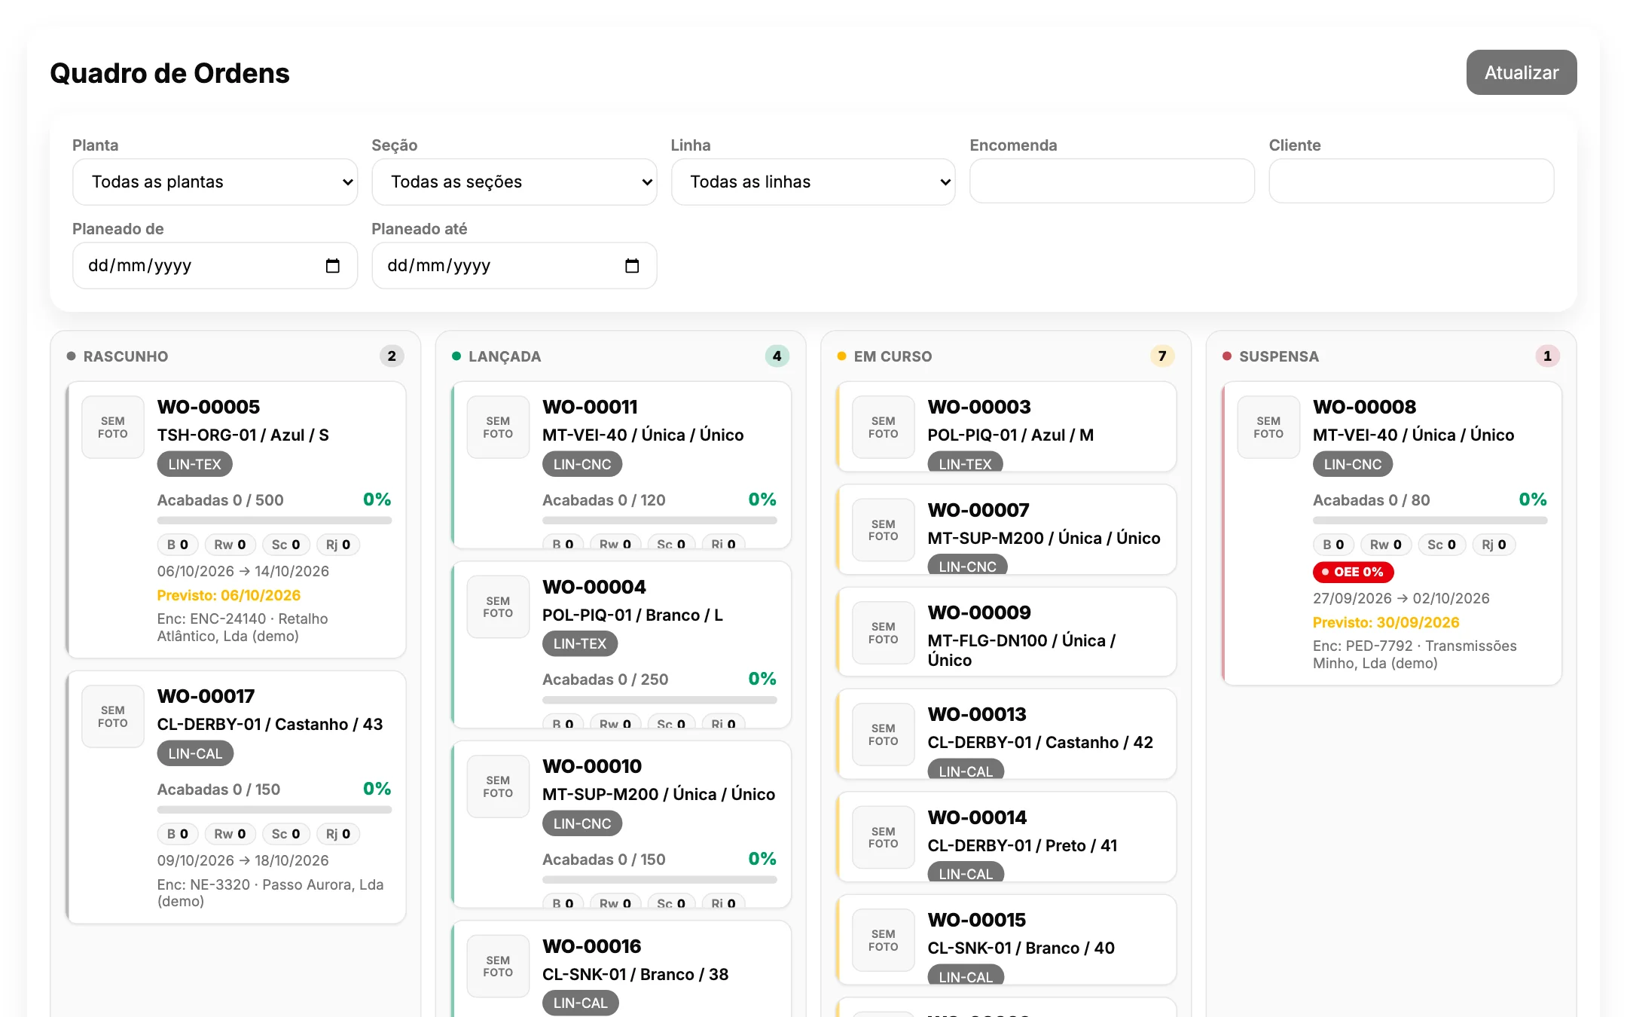
Task: Click SEM FOTO thumbnail of WO-00011
Action: point(498,427)
